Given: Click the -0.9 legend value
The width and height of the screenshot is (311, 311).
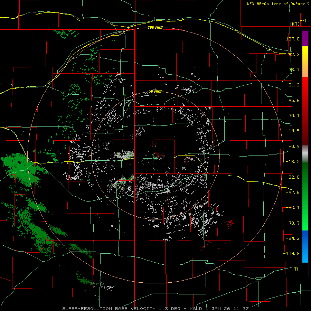Looking at the screenshot, I should tap(294, 147).
